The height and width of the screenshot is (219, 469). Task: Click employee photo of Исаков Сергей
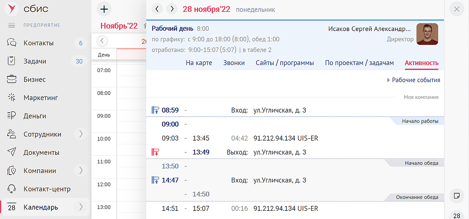pyautogui.click(x=427, y=34)
